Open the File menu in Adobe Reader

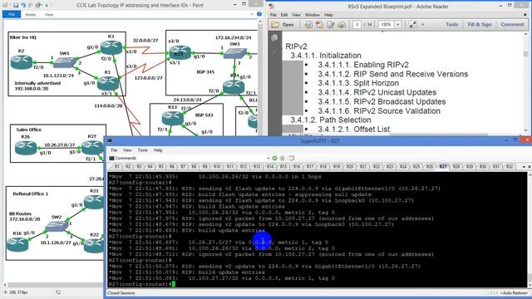click(273, 15)
